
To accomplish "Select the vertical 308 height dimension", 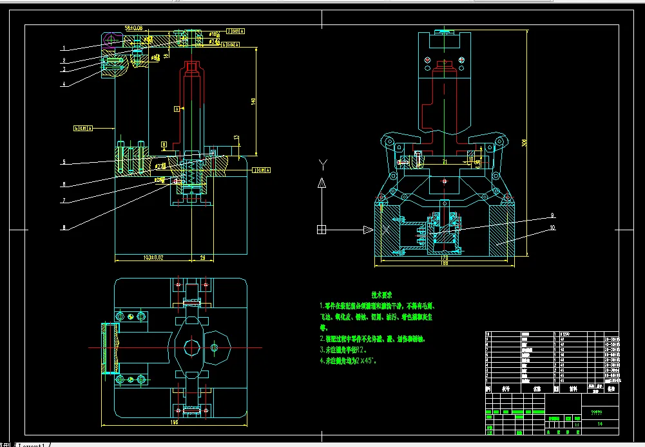I will 524,143.
